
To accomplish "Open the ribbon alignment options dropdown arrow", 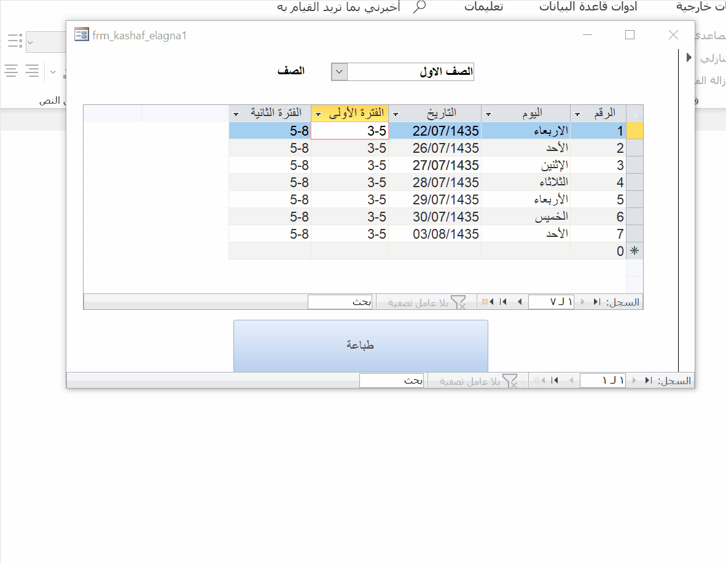I will 53,72.
